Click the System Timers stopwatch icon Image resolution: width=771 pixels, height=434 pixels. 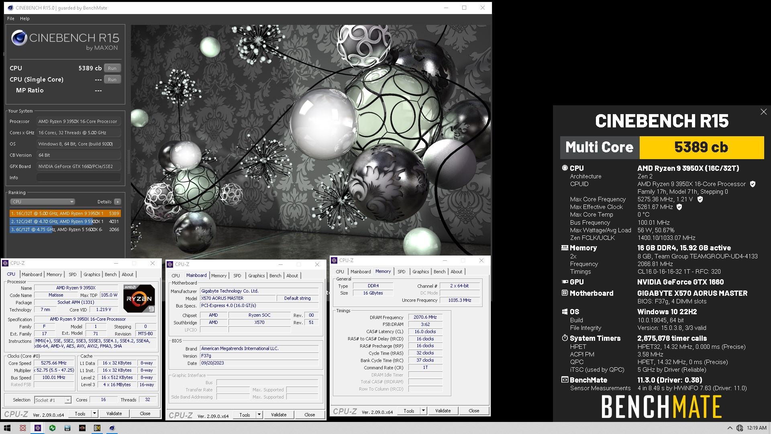coord(565,338)
